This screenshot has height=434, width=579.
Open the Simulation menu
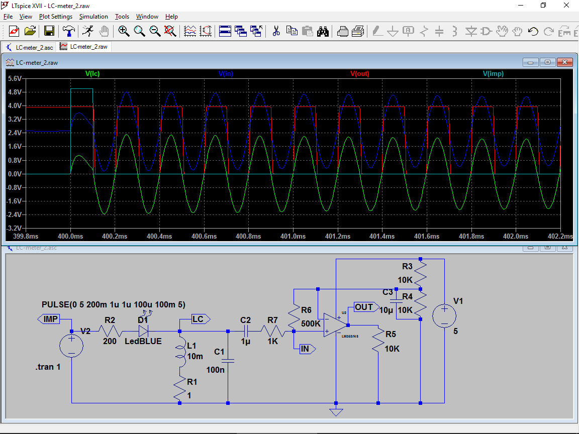click(x=93, y=17)
